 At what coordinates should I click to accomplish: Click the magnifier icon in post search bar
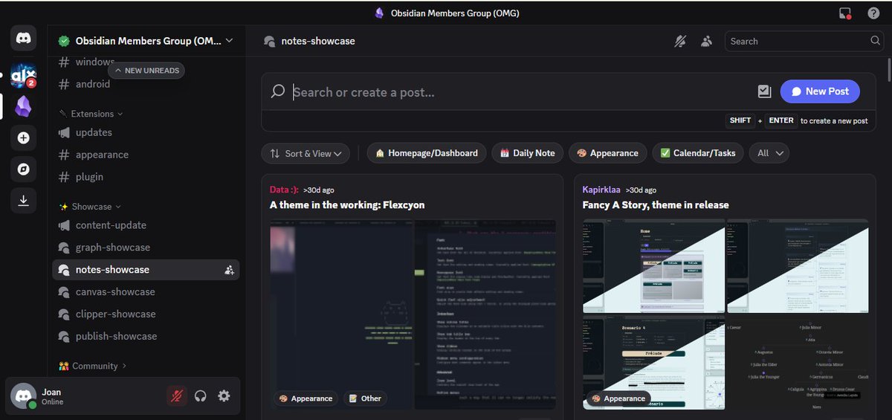coord(278,91)
